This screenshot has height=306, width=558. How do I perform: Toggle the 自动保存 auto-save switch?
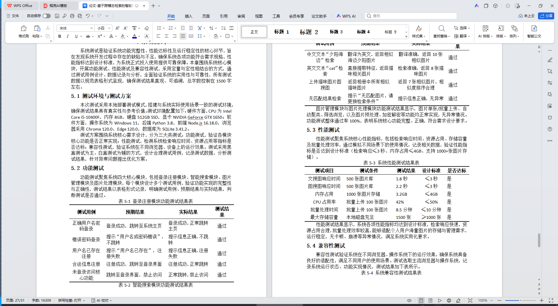tap(46, 16)
